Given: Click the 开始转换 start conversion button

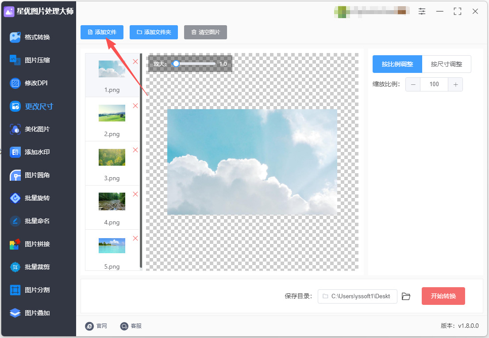Looking at the screenshot, I should pos(443,296).
